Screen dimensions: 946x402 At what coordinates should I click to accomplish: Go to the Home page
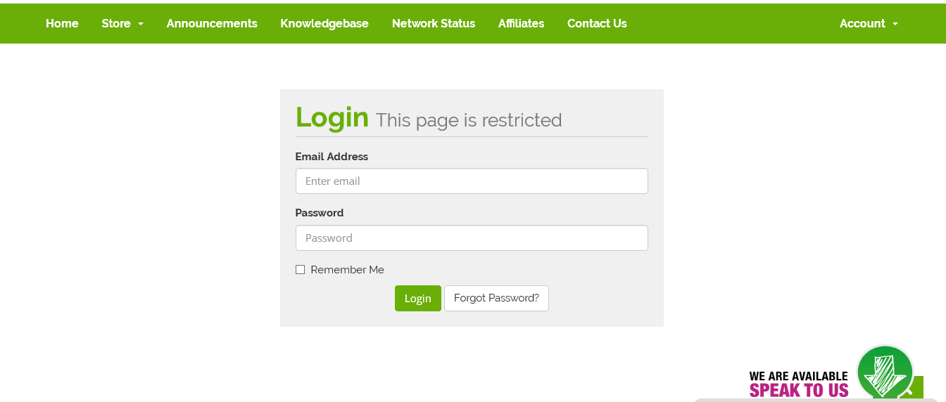[x=62, y=23]
